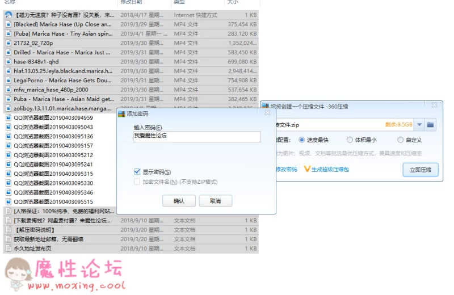This screenshot has width=454, height=295.
Task: Click image icon of QQ浏览器截图20190403095515
Action: tap(9, 201)
